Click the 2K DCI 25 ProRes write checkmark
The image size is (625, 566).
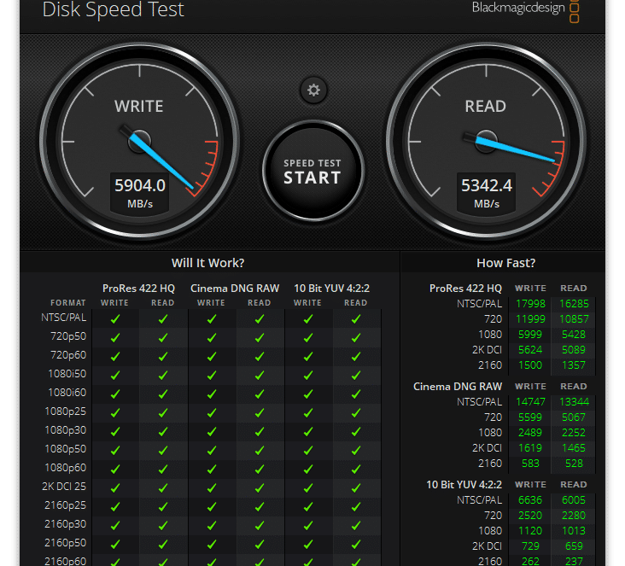click(x=115, y=487)
